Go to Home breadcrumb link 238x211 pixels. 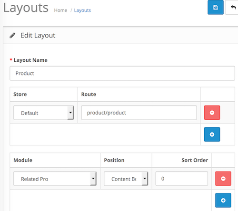tap(60, 10)
